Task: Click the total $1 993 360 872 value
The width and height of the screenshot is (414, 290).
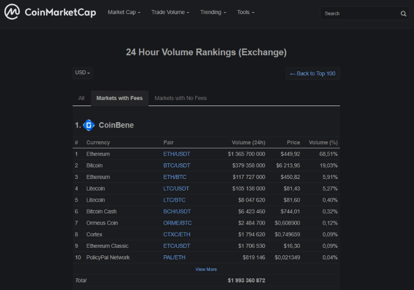Action: (246, 280)
